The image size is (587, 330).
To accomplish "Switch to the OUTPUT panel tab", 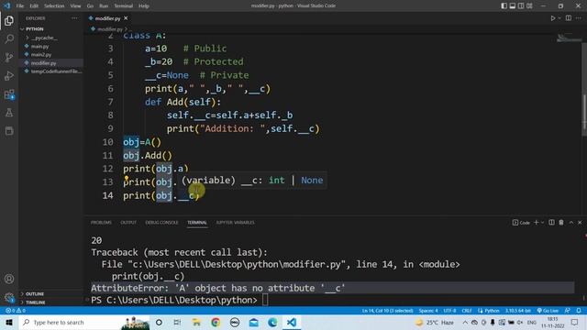I will (128, 222).
